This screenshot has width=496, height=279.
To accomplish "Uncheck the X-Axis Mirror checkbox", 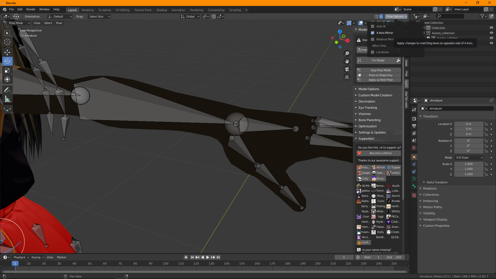I will [x=373, y=33].
